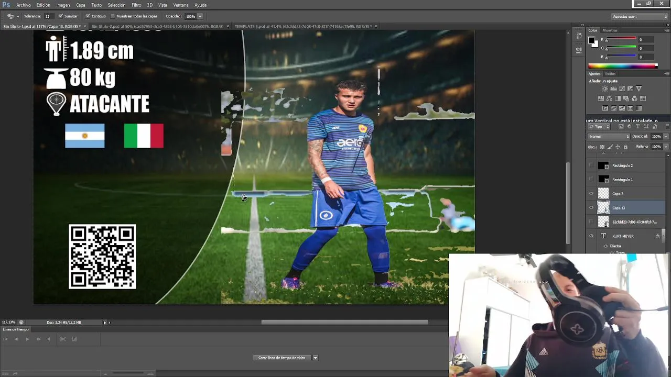Add a Channel Mixer adjustment
Image resolution: width=671 pixels, height=377 pixels.
click(x=634, y=98)
